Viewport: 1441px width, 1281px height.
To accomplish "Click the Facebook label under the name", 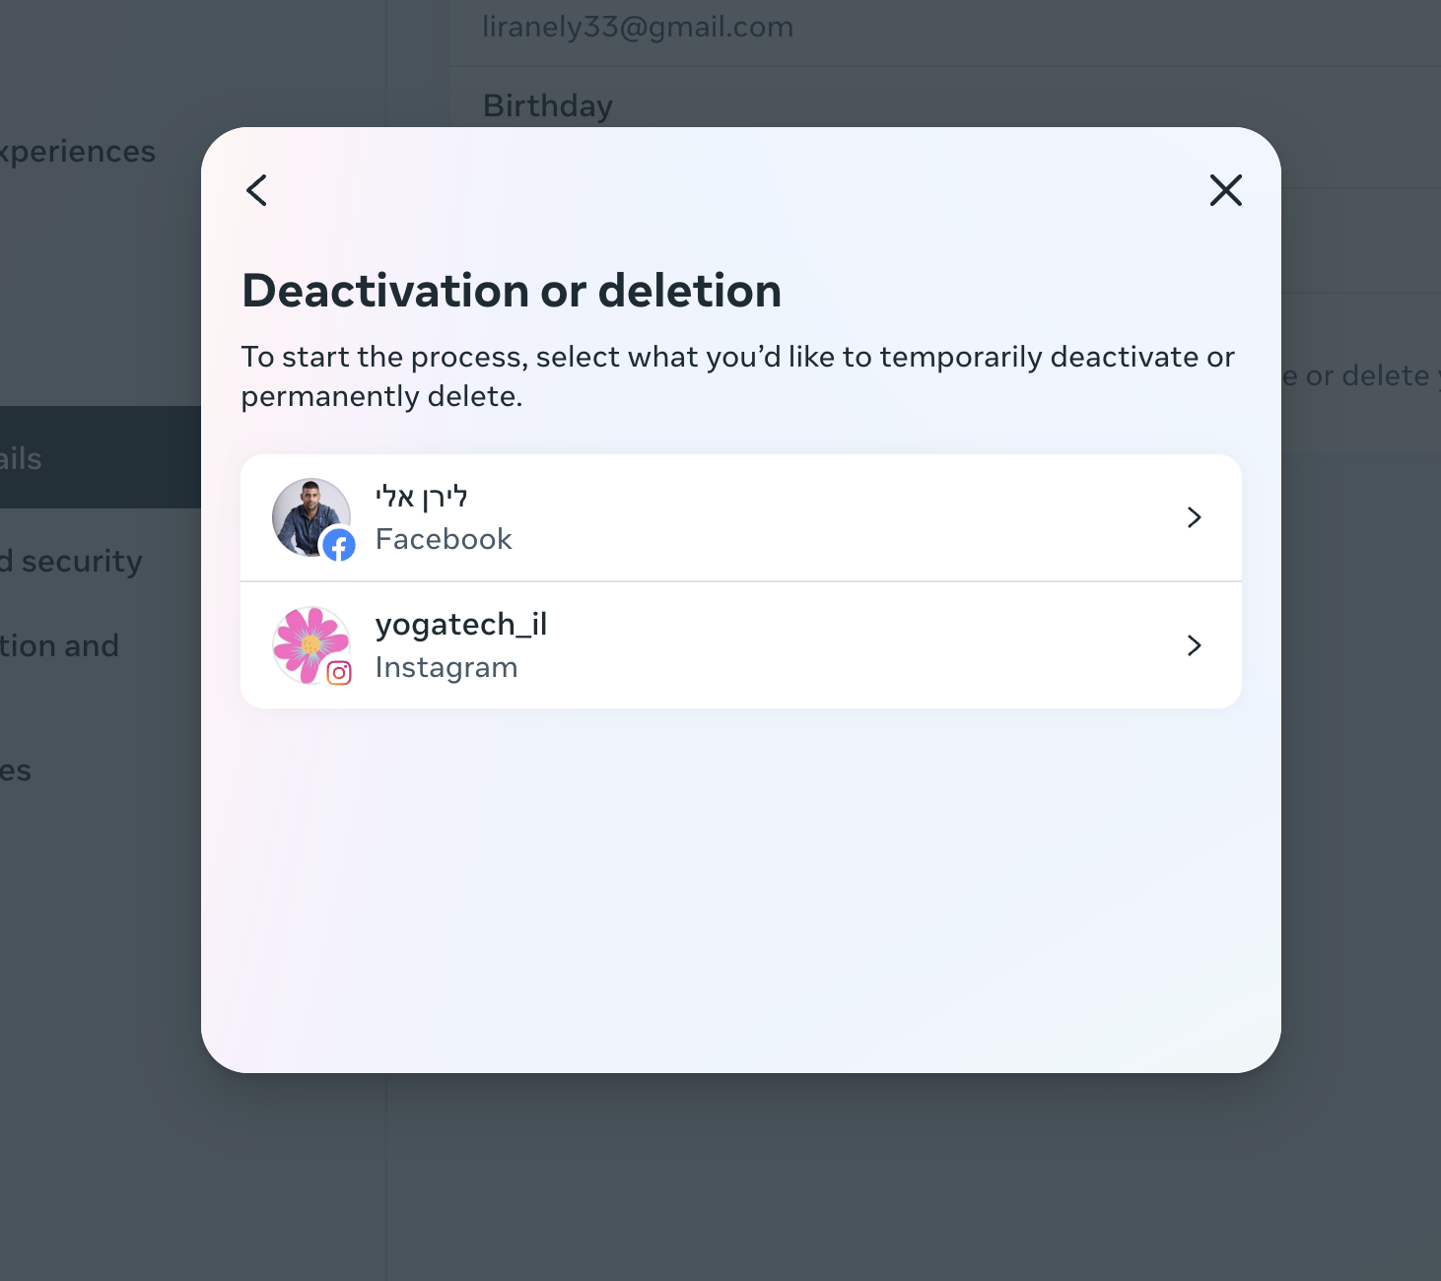I will click(444, 539).
